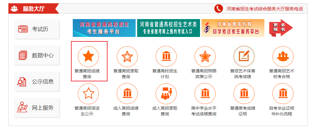Screen dimensions: 321x129
Task: Select 普通高招照顾政策公示 star icon
Action: click(x=205, y=57)
